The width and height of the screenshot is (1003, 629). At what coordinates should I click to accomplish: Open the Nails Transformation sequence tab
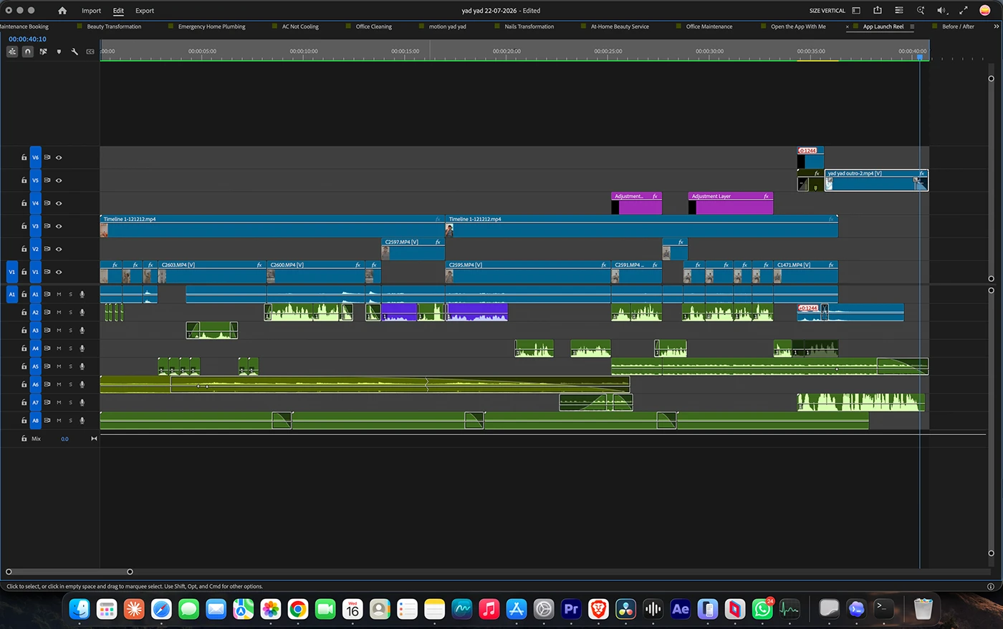tap(529, 26)
